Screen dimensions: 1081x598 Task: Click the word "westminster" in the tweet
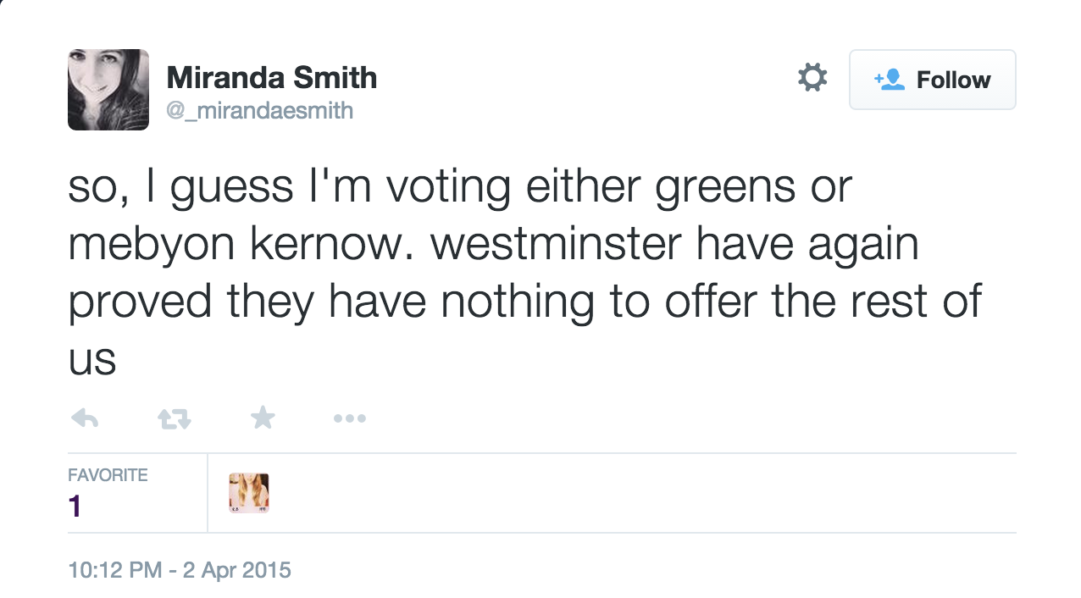(556, 245)
